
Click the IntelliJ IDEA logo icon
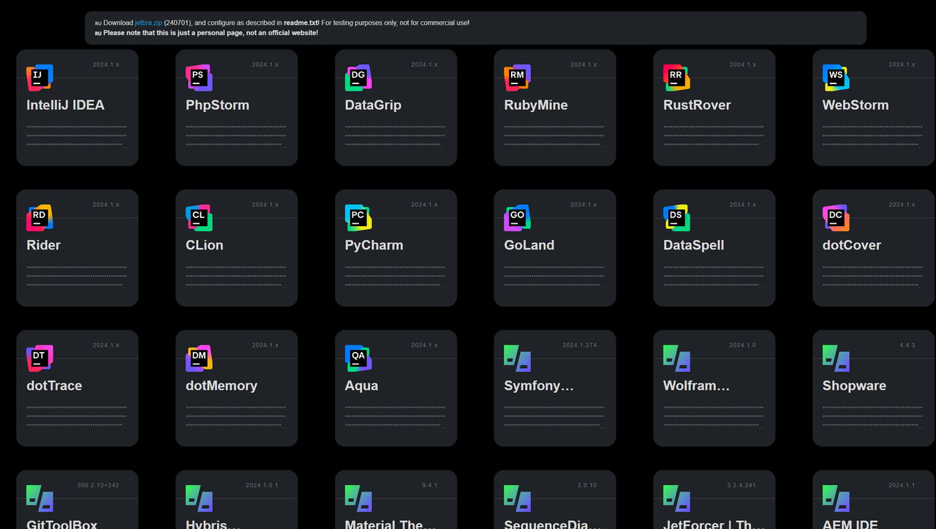tap(39, 78)
